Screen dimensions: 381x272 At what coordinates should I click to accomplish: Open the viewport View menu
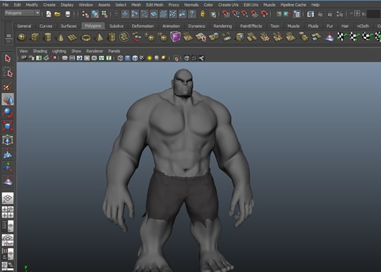click(23, 51)
